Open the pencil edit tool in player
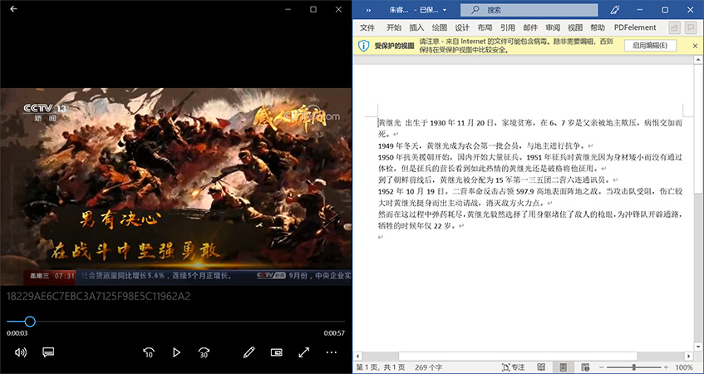 pyautogui.click(x=249, y=352)
